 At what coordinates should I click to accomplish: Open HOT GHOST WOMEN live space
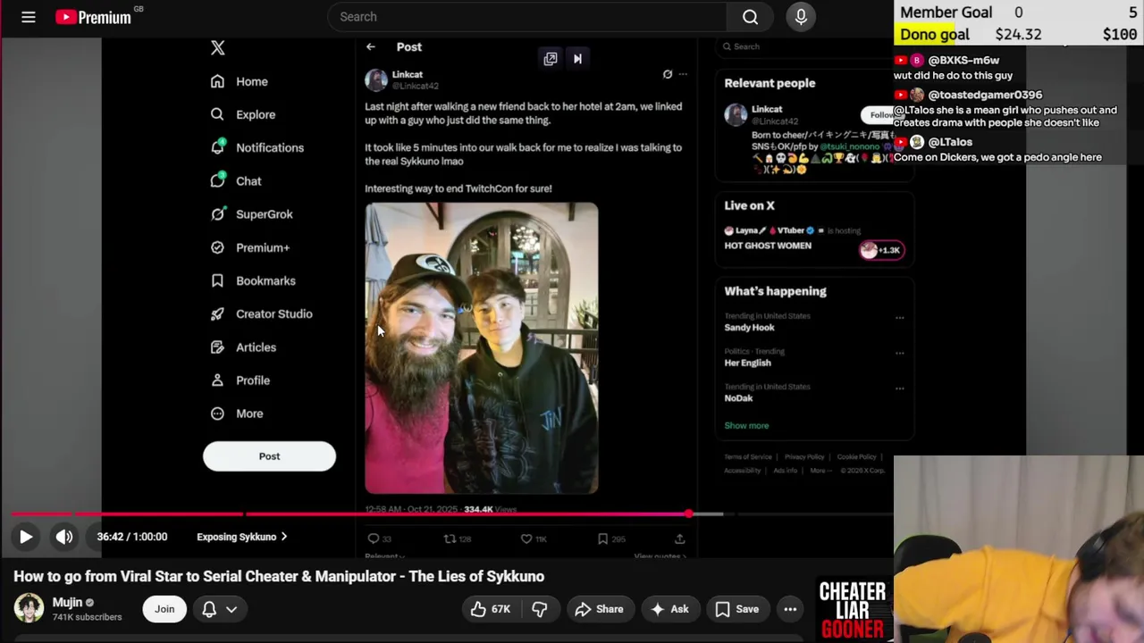click(768, 246)
